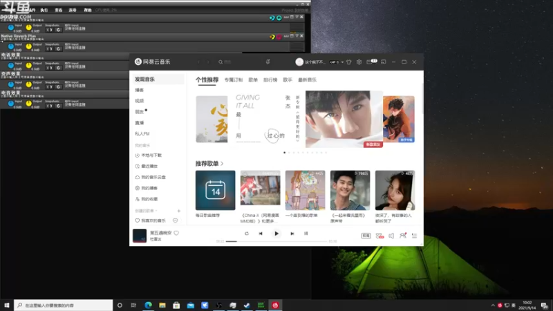Adjust the Input knob of Native Reverb Plus
Image resolution: width=553 pixels, height=311 pixels.
11,46
